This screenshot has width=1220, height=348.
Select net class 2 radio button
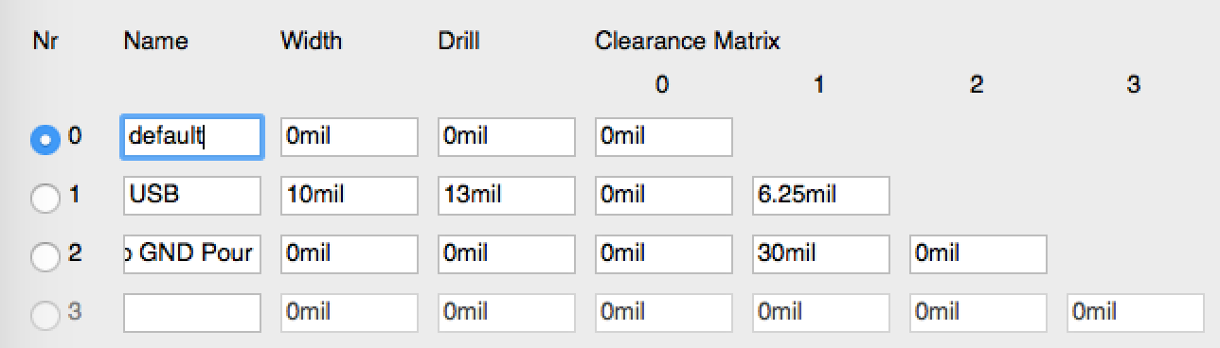click(x=44, y=255)
